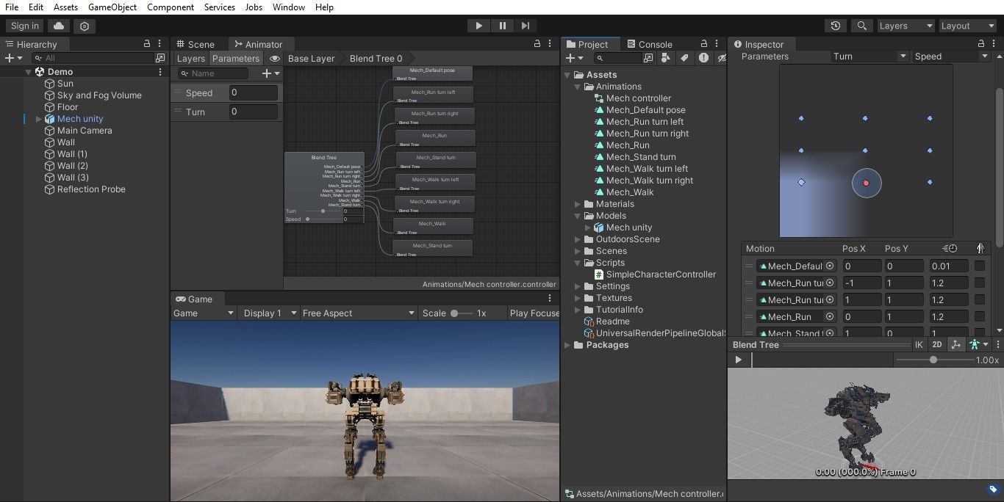Open Game view more options menu

click(549, 299)
